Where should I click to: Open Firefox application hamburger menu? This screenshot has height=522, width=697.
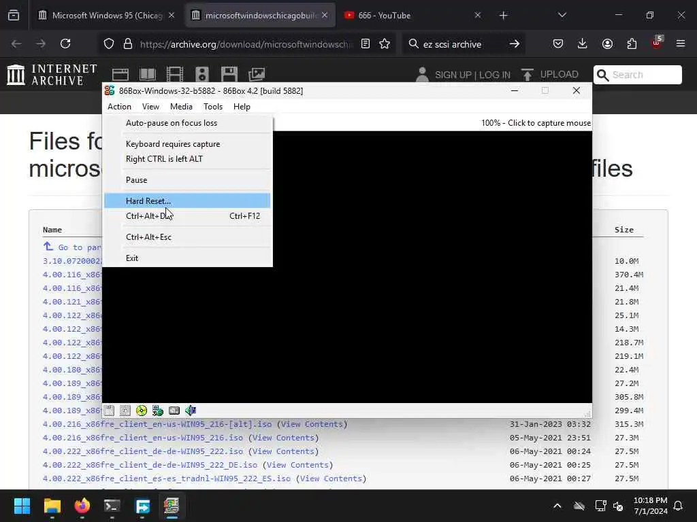(x=681, y=43)
